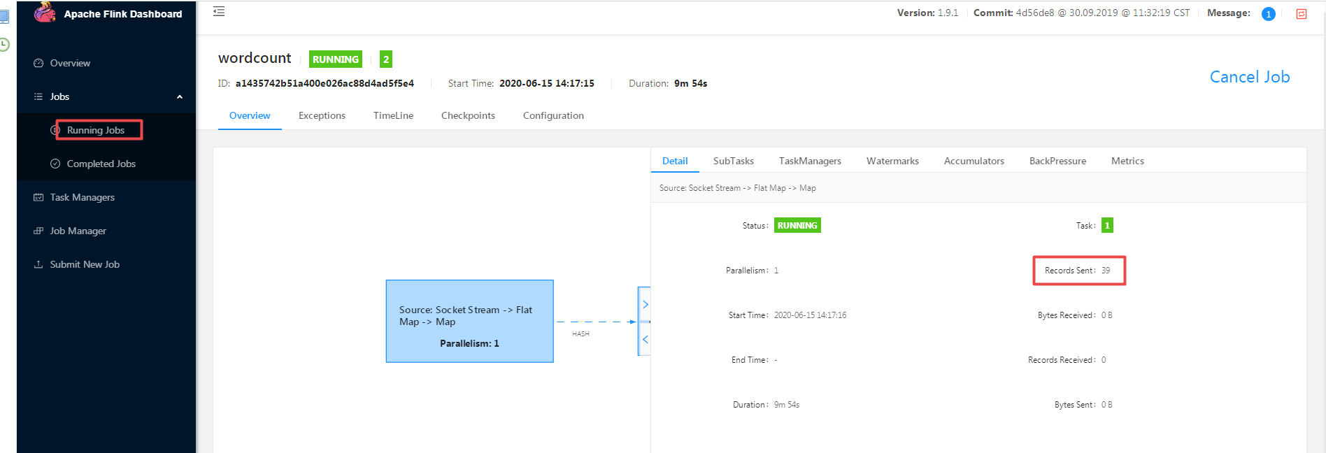
Task: Collapse the Jobs menu chevron
Action: click(x=180, y=97)
